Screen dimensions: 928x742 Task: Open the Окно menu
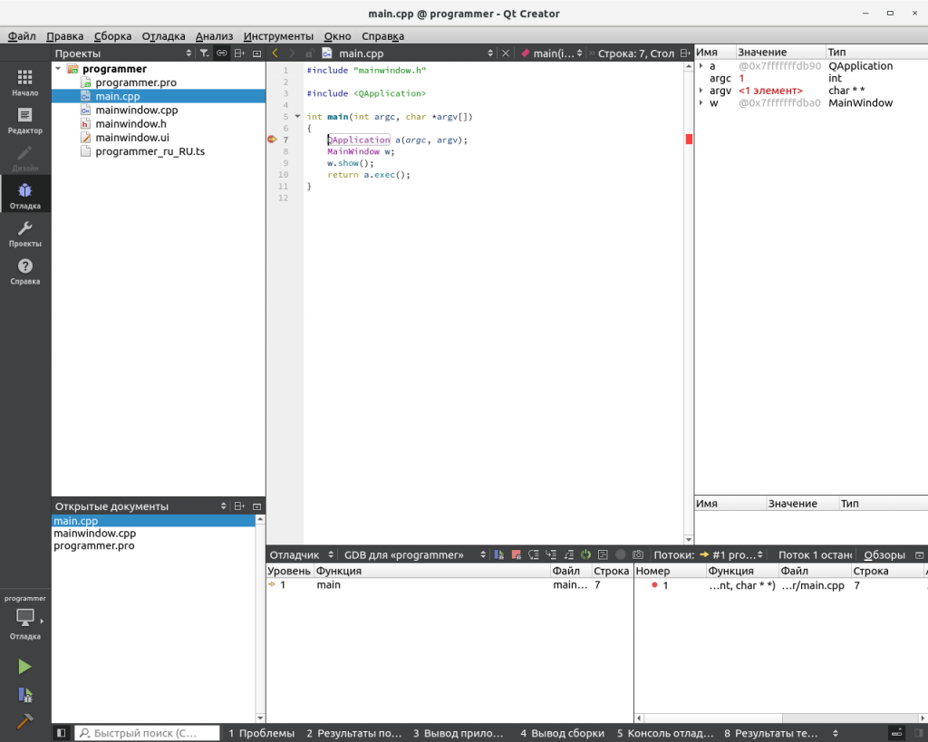(337, 36)
